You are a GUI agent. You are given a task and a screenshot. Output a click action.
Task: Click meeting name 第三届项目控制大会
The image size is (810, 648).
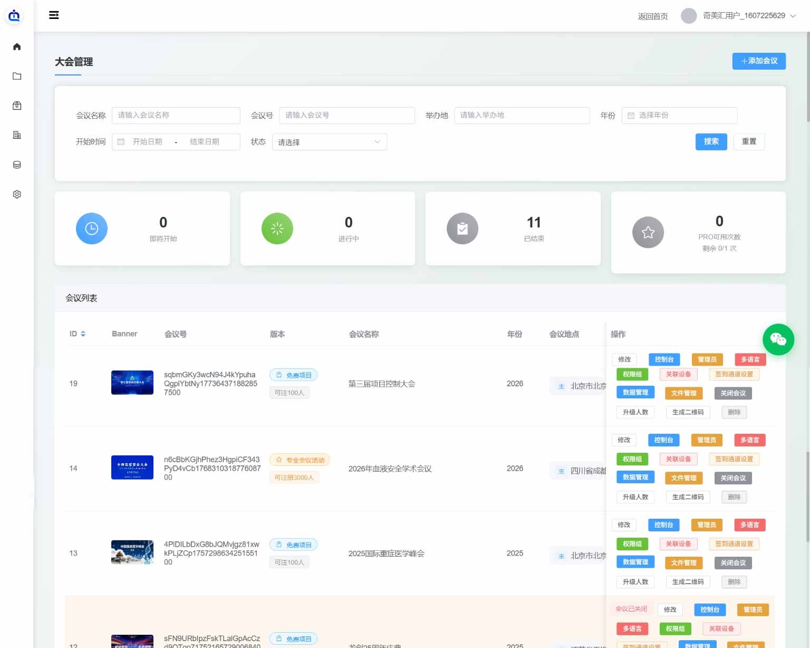click(382, 384)
